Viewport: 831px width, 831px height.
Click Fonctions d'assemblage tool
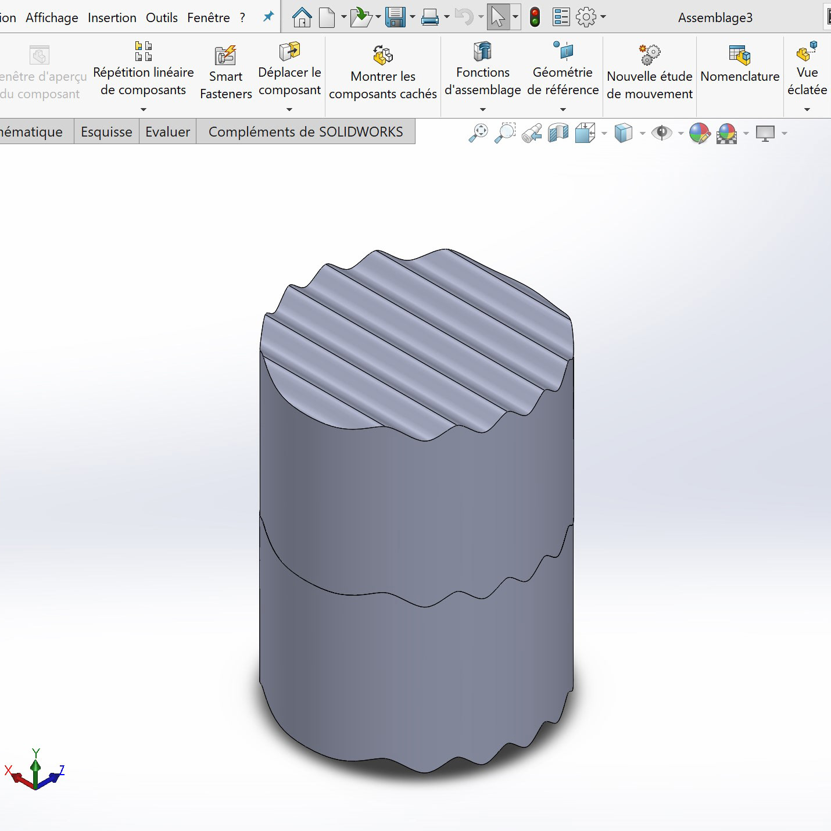coord(483,69)
